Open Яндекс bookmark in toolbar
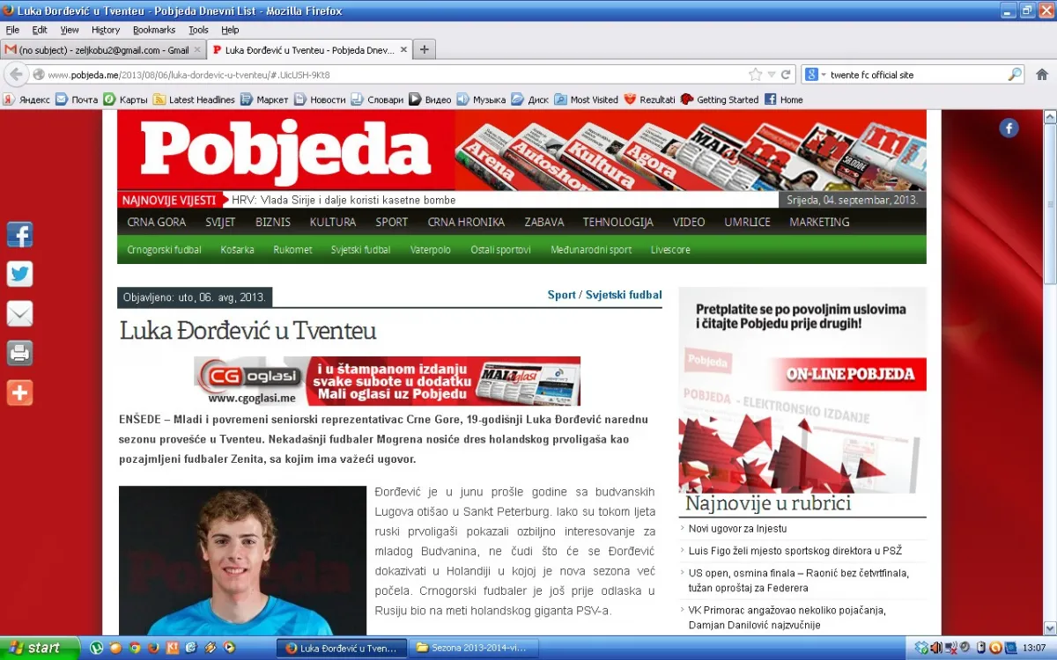This screenshot has height=660, width=1057. [x=26, y=99]
